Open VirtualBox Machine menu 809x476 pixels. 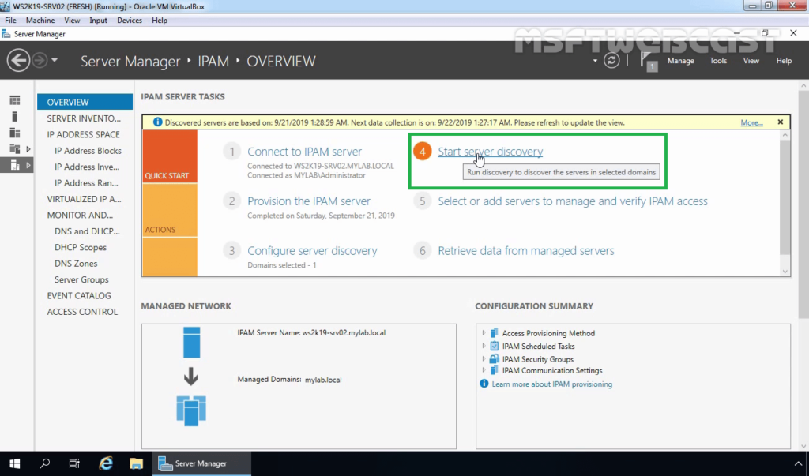coord(40,20)
